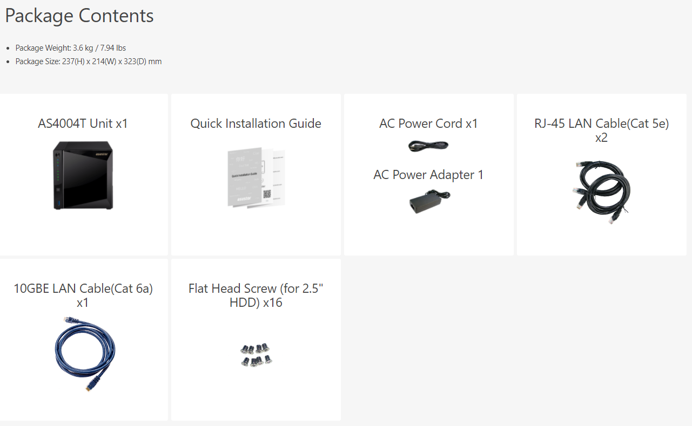The width and height of the screenshot is (692, 426).
Task: Click the AC power cord image
Action: coord(428,146)
